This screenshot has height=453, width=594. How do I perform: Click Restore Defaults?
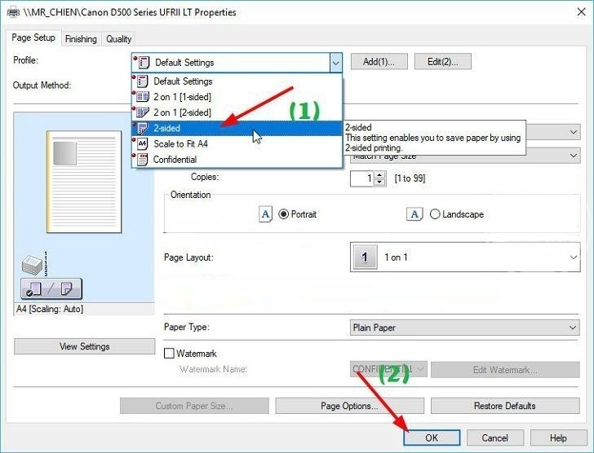point(505,406)
